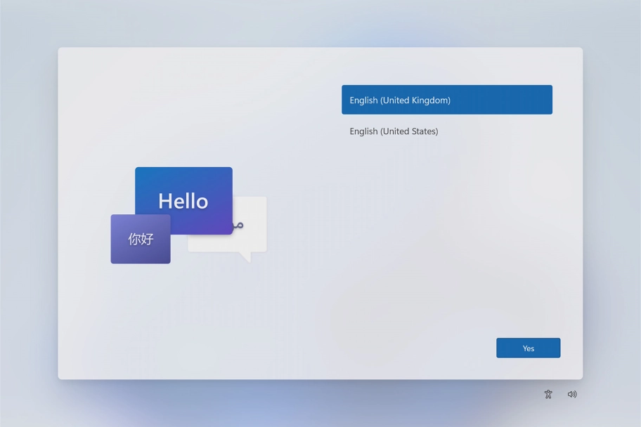Click the "English (United States)" text label

(x=394, y=131)
